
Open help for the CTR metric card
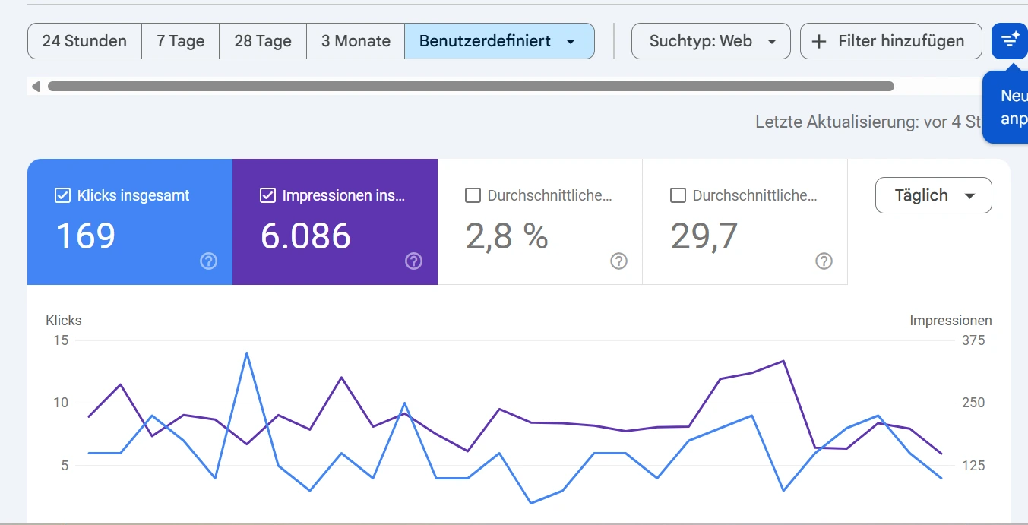(618, 261)
